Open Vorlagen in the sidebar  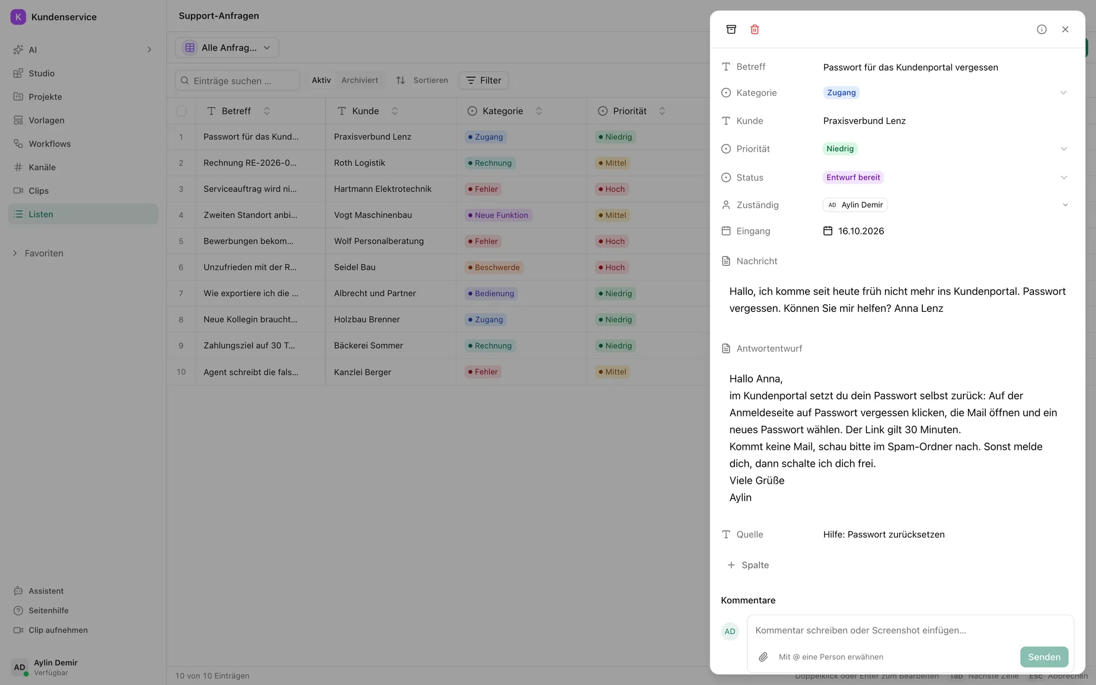coord(82,121)
